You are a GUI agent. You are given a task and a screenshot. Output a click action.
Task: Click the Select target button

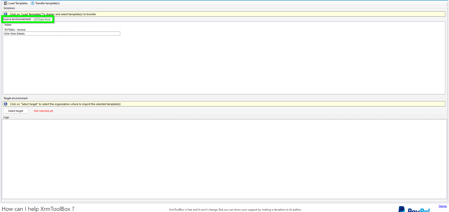[x=16, y=111]
